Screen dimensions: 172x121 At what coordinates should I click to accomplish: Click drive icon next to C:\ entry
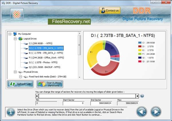[26, 44]
